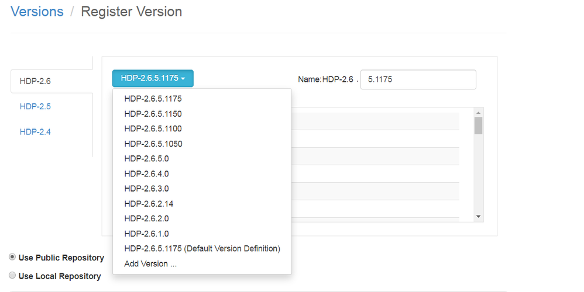Viewport: 584px width, 292px height.
Task: Select HDP-2.6.3.0 menu entry
Action: pos(146,189)
